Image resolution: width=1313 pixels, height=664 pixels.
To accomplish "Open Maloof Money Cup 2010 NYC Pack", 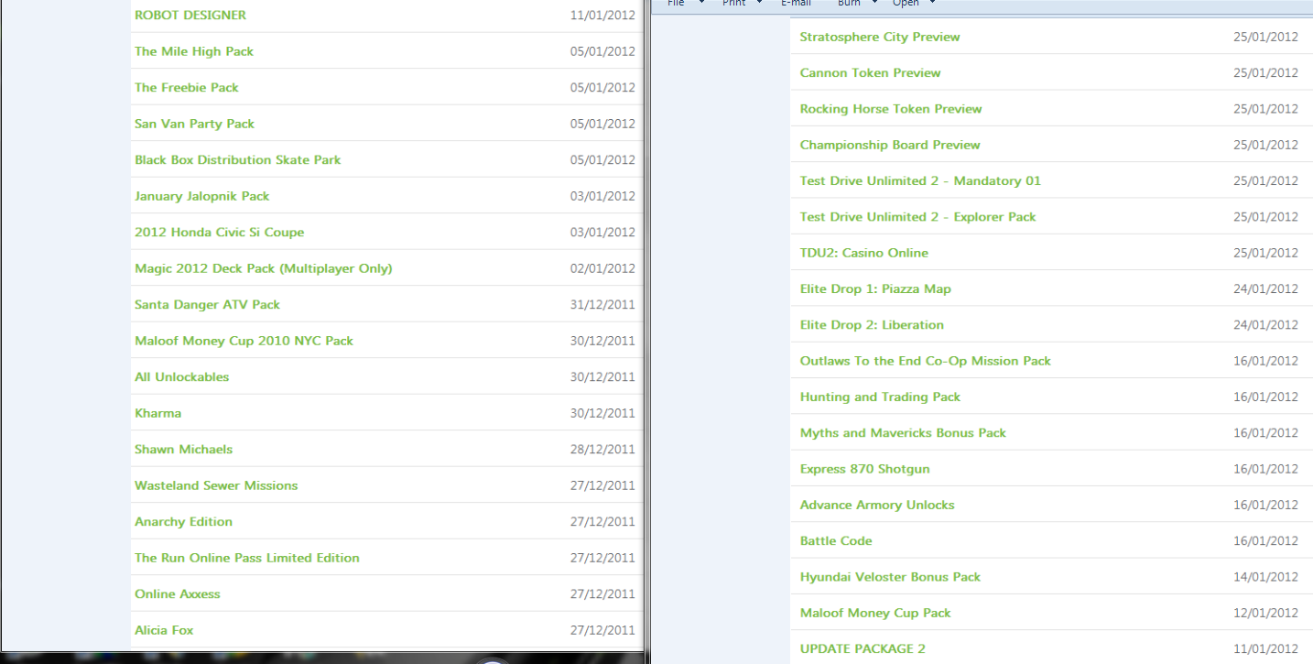I will [244, 341].
